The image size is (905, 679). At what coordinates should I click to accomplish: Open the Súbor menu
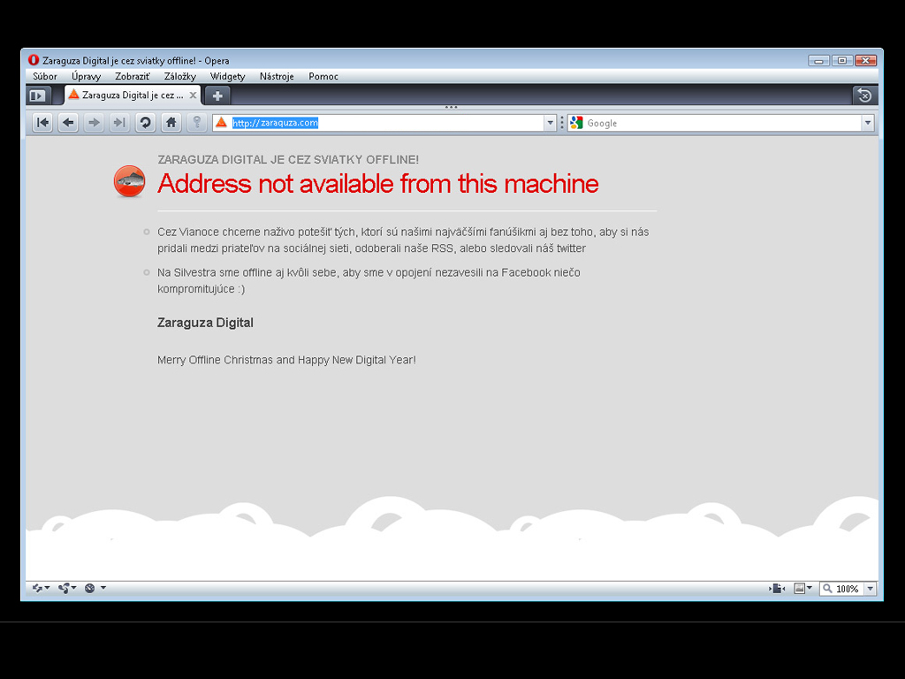[44, 76]
